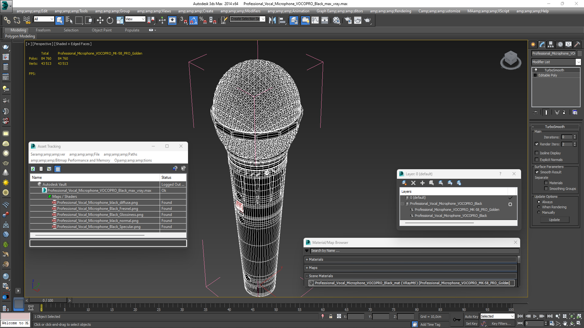584x328 pixels.
Task: Toggle the Angle Snap icon
Action: pos(193,20)
